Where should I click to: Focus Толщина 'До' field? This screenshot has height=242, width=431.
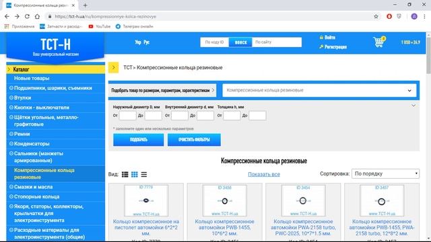pos(257,116)
